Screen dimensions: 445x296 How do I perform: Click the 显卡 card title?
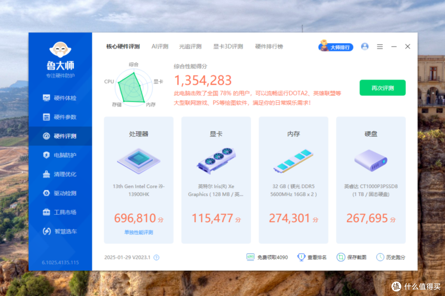[x=216, y=134]
